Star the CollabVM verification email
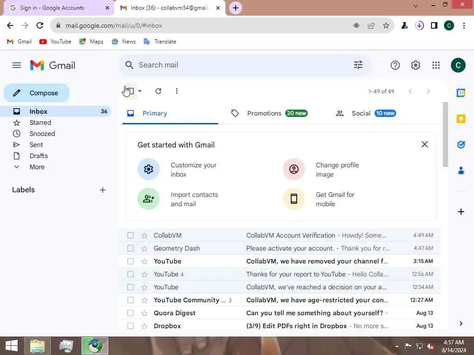Viewport: 474px width, 355px height. click(144, 235)
